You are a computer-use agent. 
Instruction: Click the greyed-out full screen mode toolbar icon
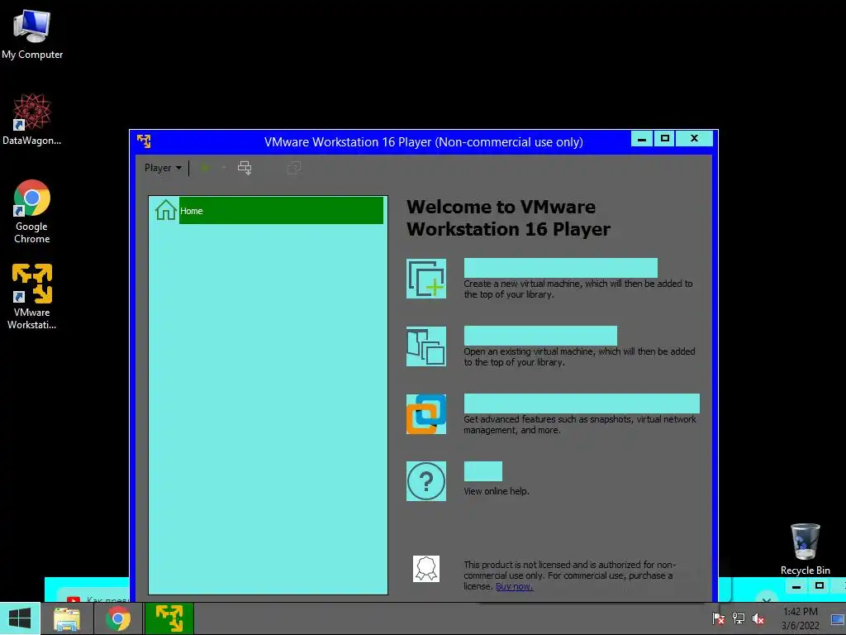294,168
